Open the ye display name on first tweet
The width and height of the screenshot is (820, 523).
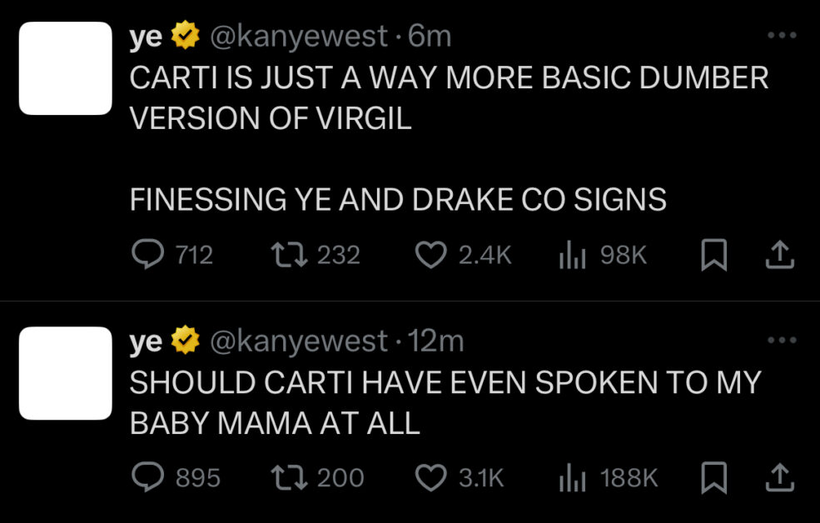146,37
